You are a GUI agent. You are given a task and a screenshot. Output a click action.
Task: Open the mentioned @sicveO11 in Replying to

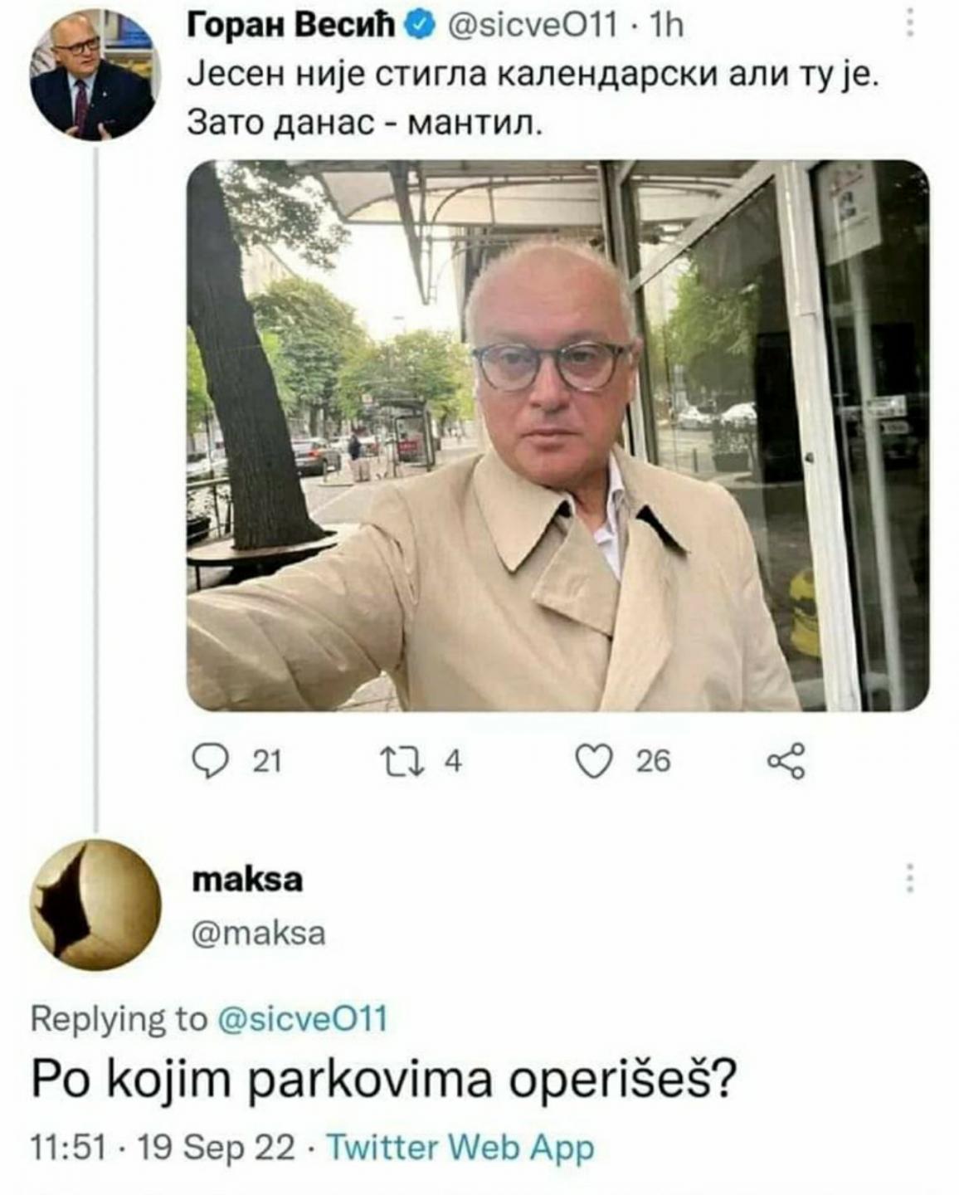point(302,1018)
